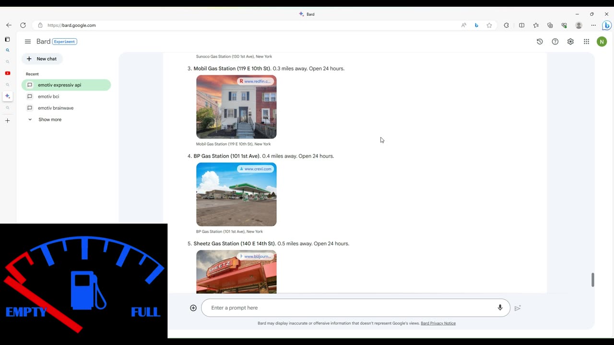Open Bard settings gear
Screen dimensions: 614x345
[x=570, y=42]
